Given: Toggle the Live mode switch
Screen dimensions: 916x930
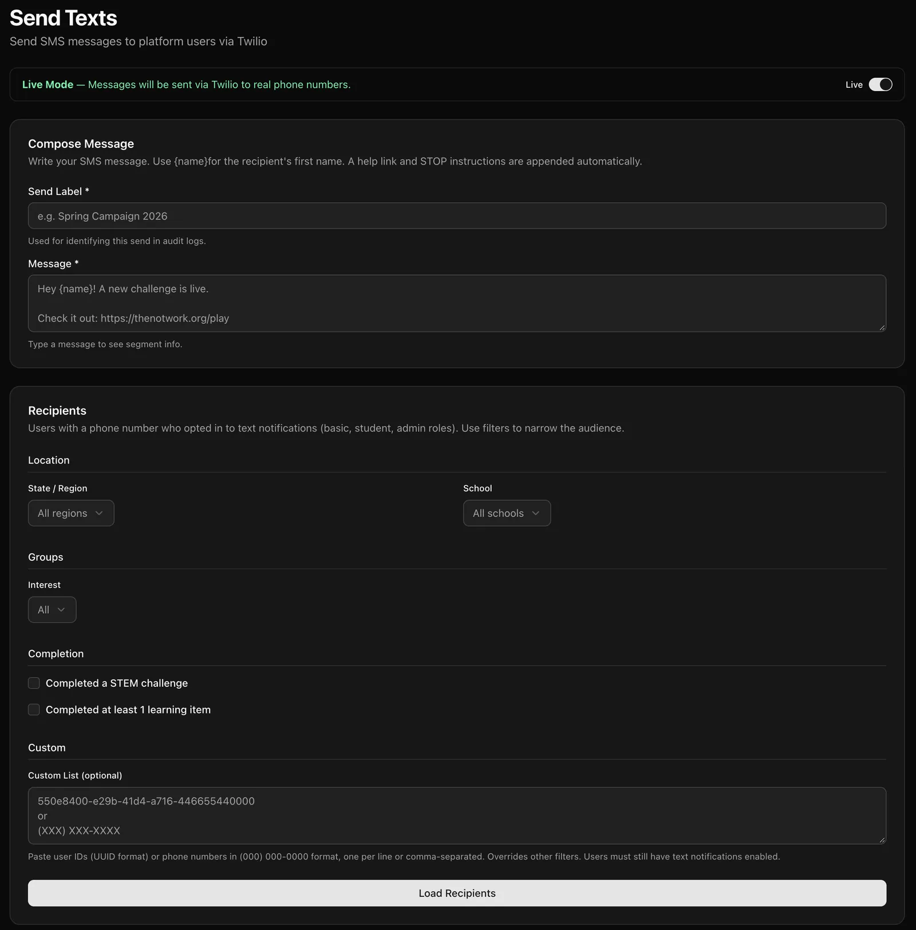Looking at the screenshot, I should click(x=881, y=84).
